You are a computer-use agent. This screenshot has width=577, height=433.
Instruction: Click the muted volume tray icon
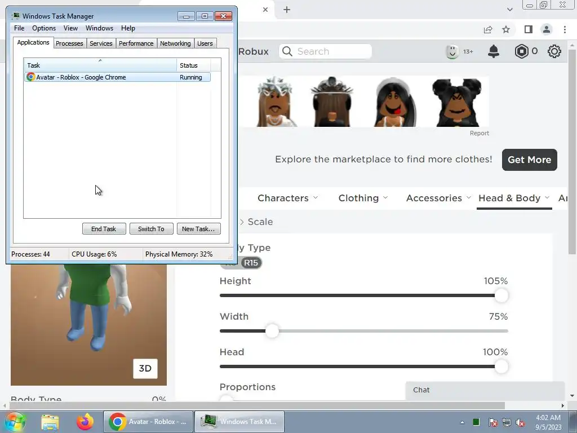pos(520,422)
